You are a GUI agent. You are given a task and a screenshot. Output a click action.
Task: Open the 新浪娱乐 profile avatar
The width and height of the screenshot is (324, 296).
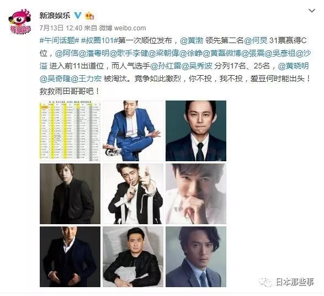coord(20,22)
